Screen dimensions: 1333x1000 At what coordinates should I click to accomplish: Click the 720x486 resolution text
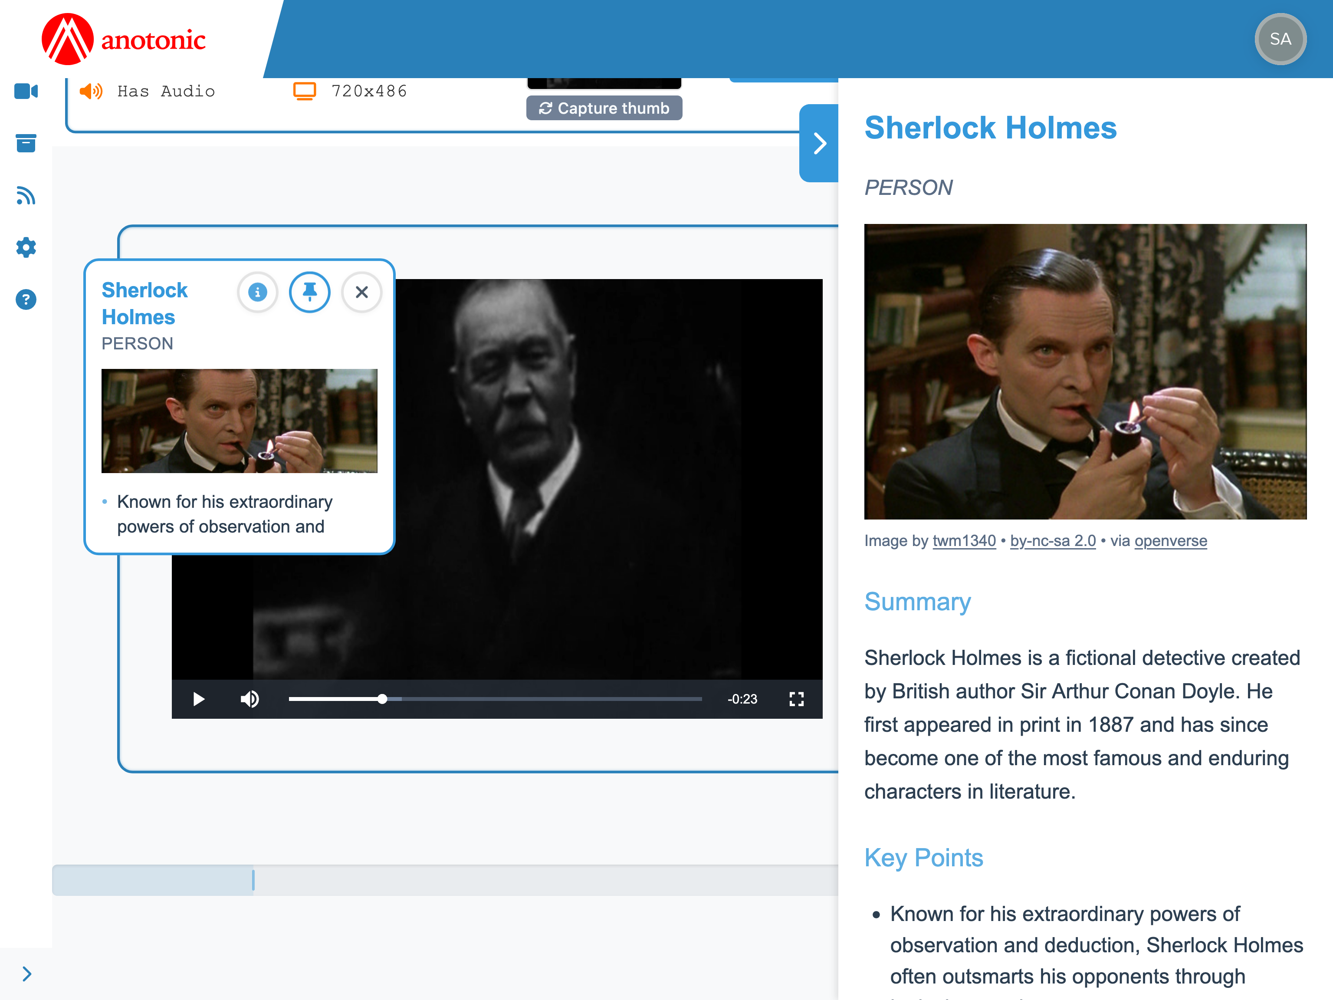[x=369, y=91]
